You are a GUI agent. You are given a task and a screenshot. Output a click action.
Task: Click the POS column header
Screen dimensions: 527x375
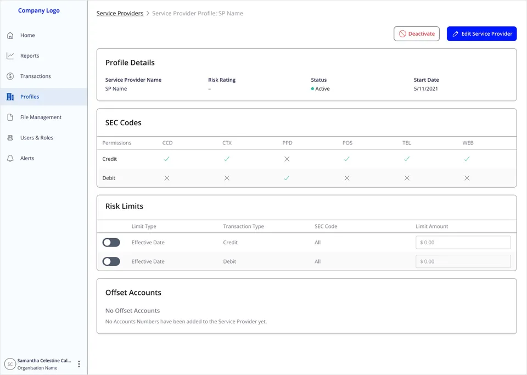coord(347,143)
